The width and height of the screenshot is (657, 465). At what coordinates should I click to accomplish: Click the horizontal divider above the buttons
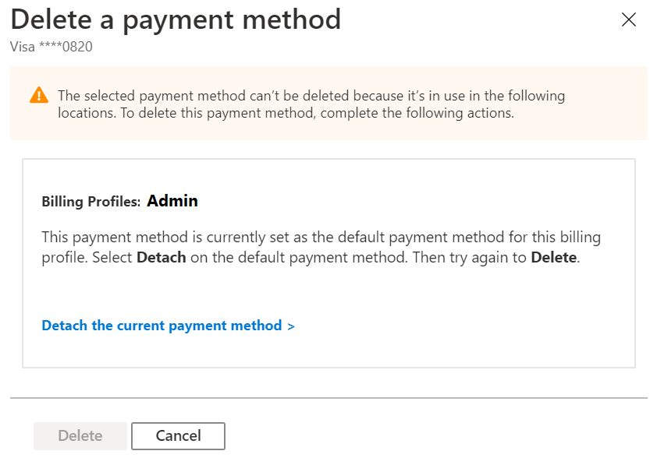[x=328, y=394]
